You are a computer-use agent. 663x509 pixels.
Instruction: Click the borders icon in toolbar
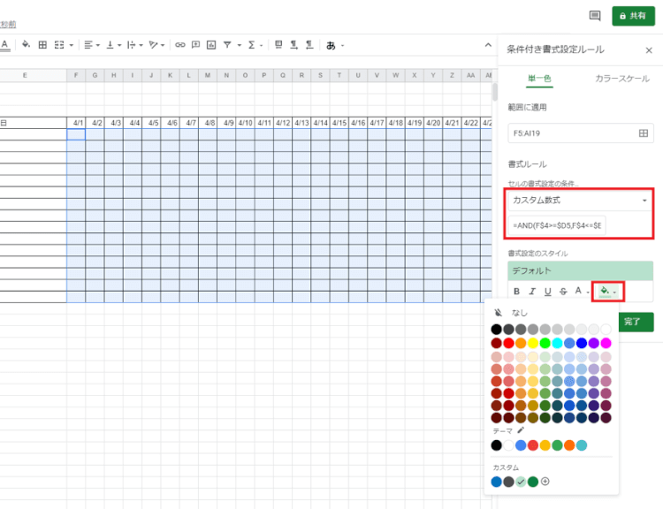pyautogui.click(x=42, y=44)
